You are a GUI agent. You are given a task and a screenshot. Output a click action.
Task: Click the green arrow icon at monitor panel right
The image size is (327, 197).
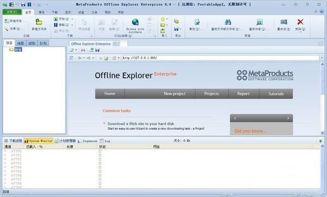[320, 141]
